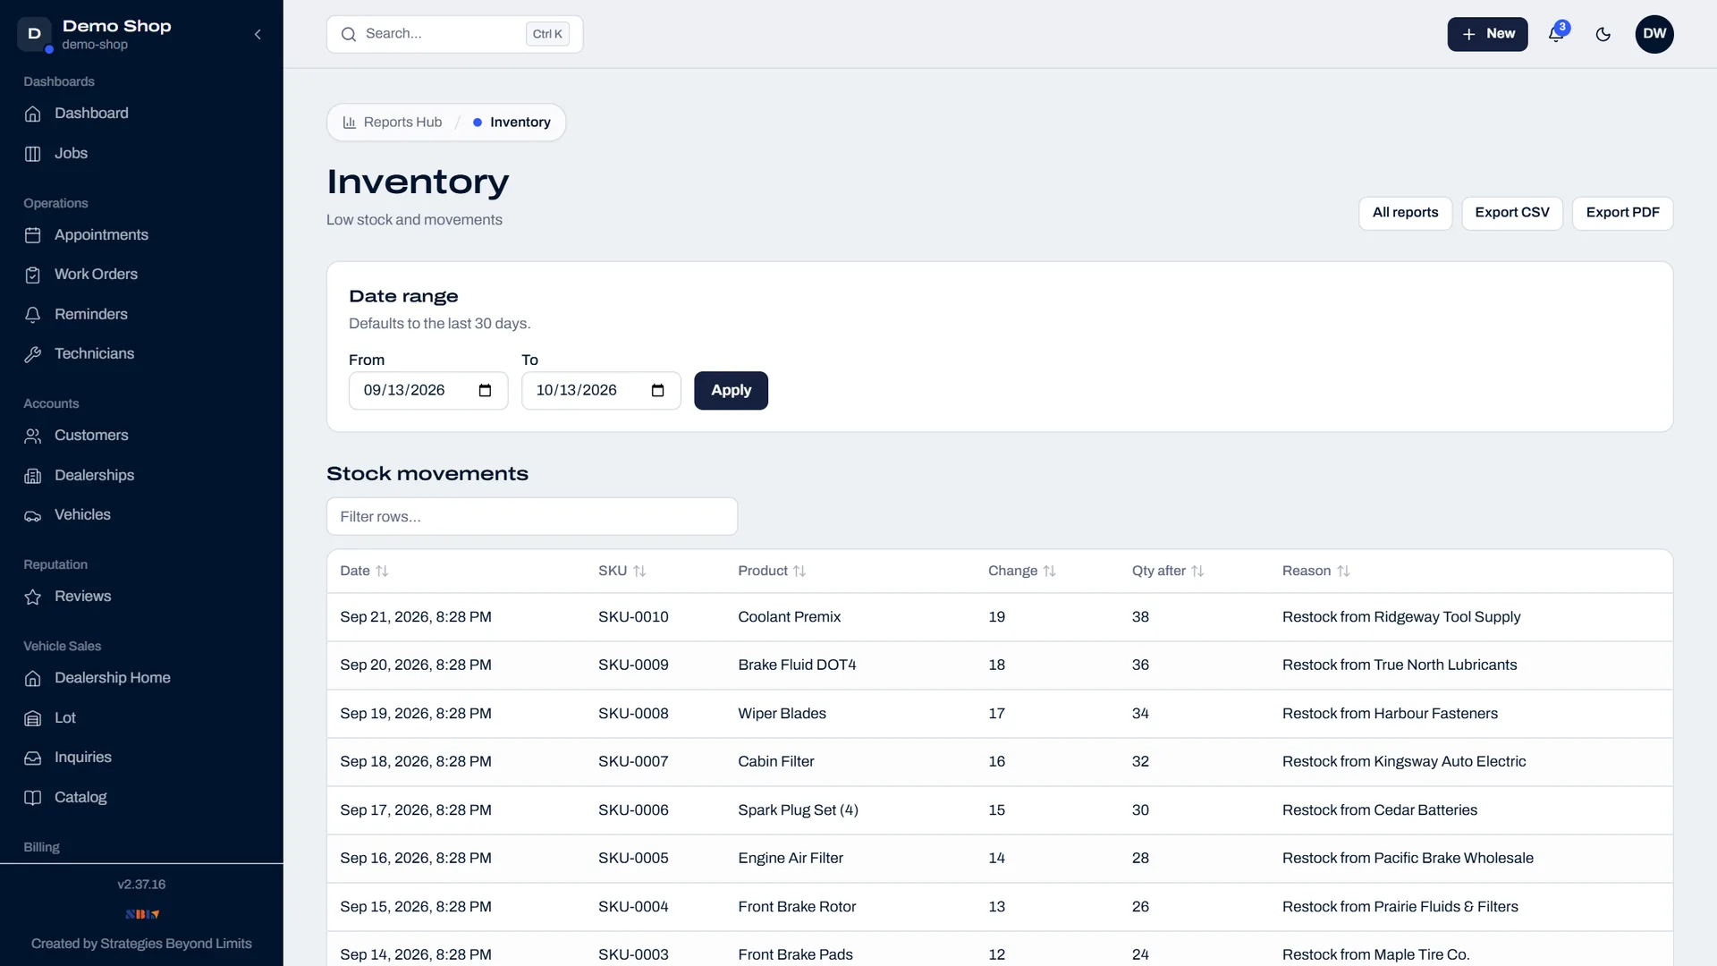Image resolution: width=1717 pixels, height=966 pixels.
Task: Click the Appointments calendar icon
Action: 33,235
